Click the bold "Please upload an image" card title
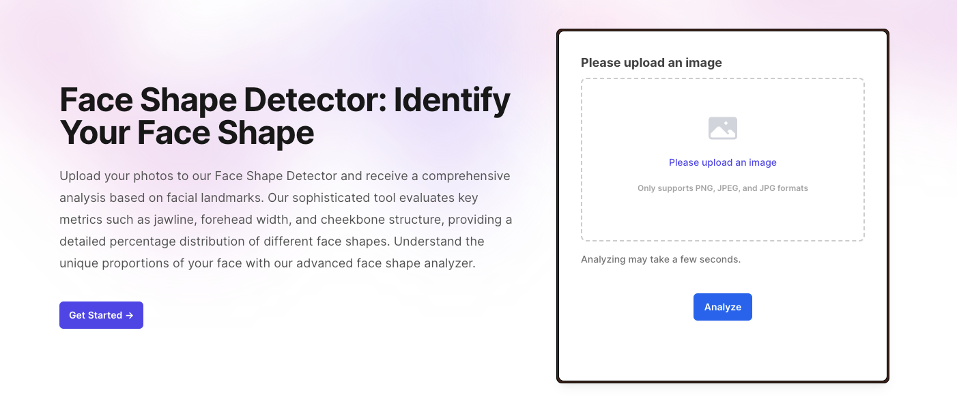Viewport: 957px width, 412px height. [x=651, y=63]
